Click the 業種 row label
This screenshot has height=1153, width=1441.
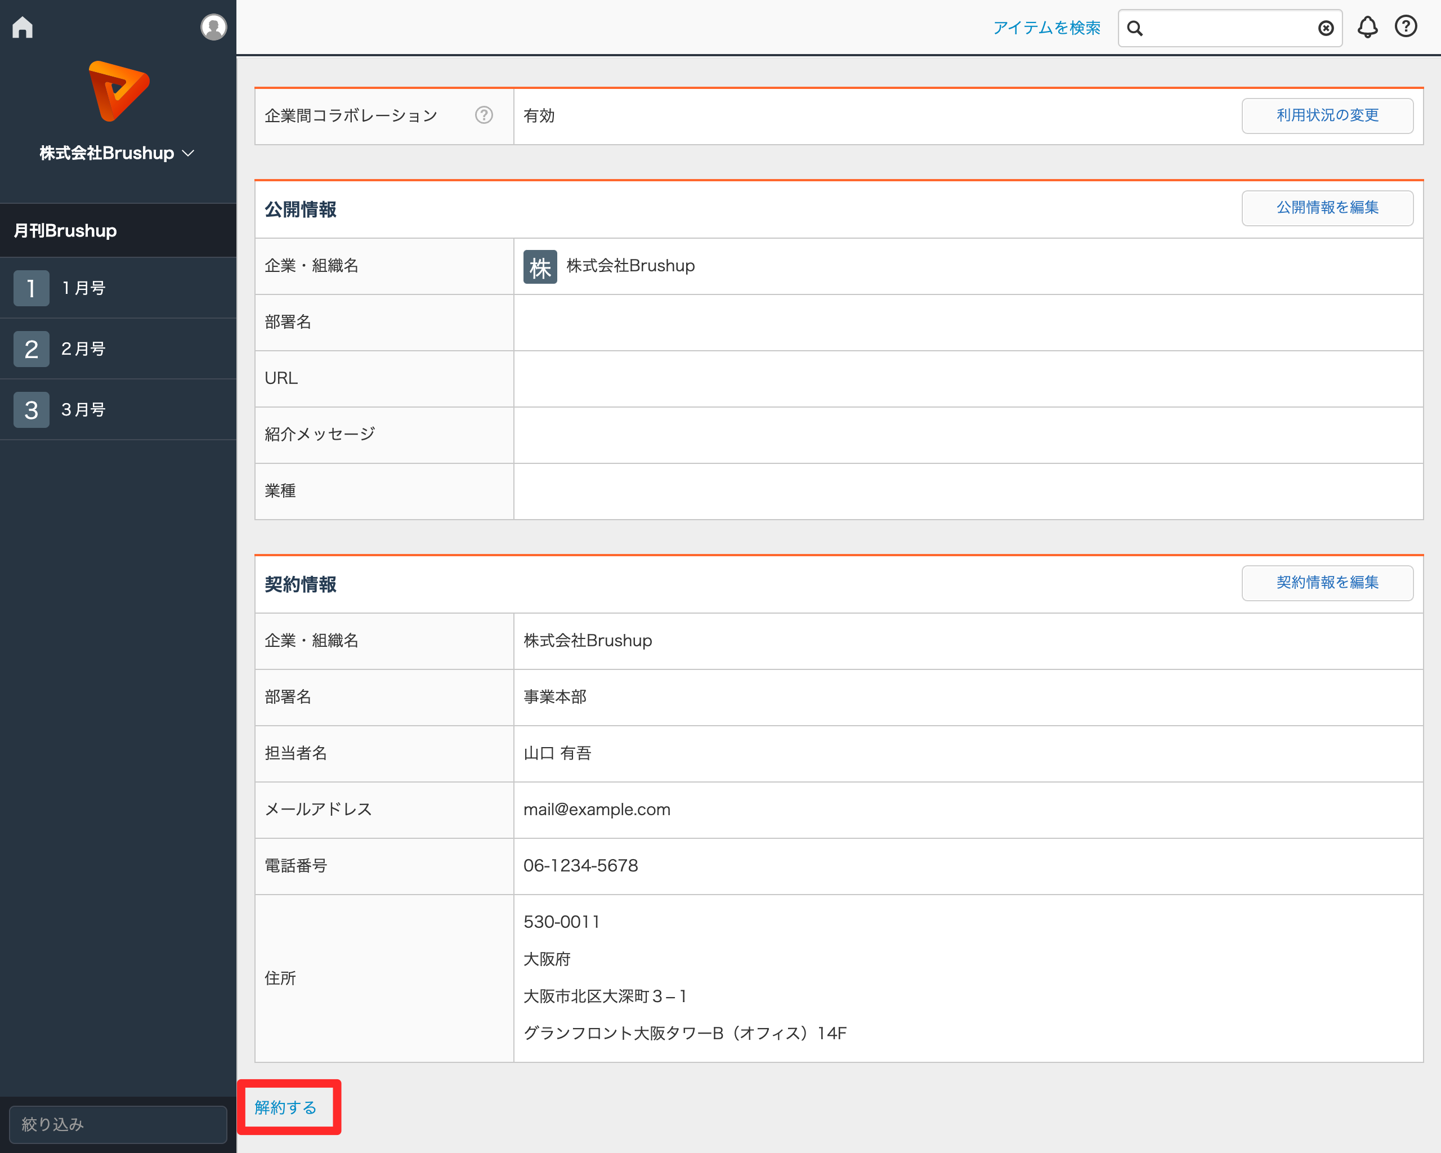pyautogui.click(x=280, y=490)
